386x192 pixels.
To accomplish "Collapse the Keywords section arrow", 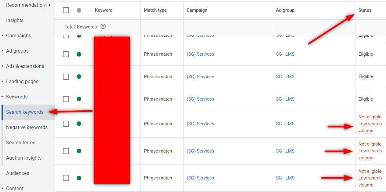I will point(2,97).
